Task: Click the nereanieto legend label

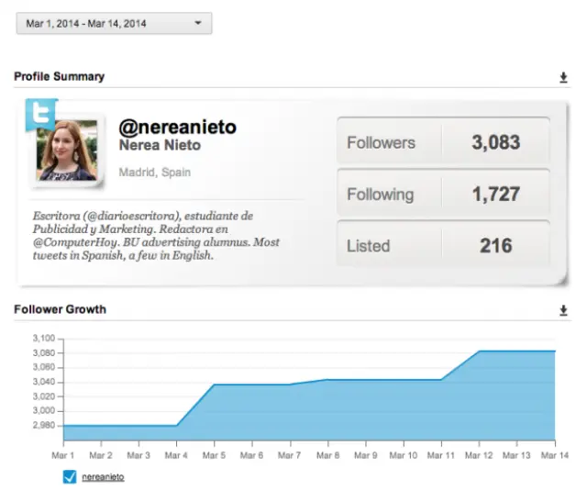Action: (x=103, y=477)
